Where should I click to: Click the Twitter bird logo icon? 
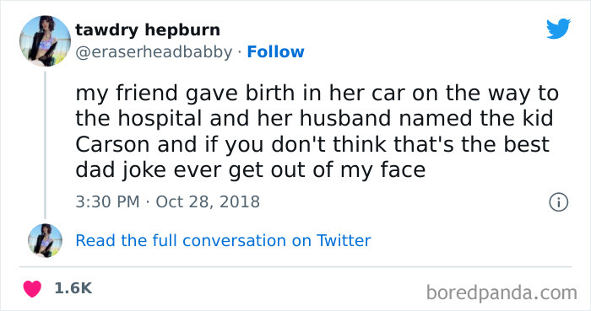coord(558,28)
